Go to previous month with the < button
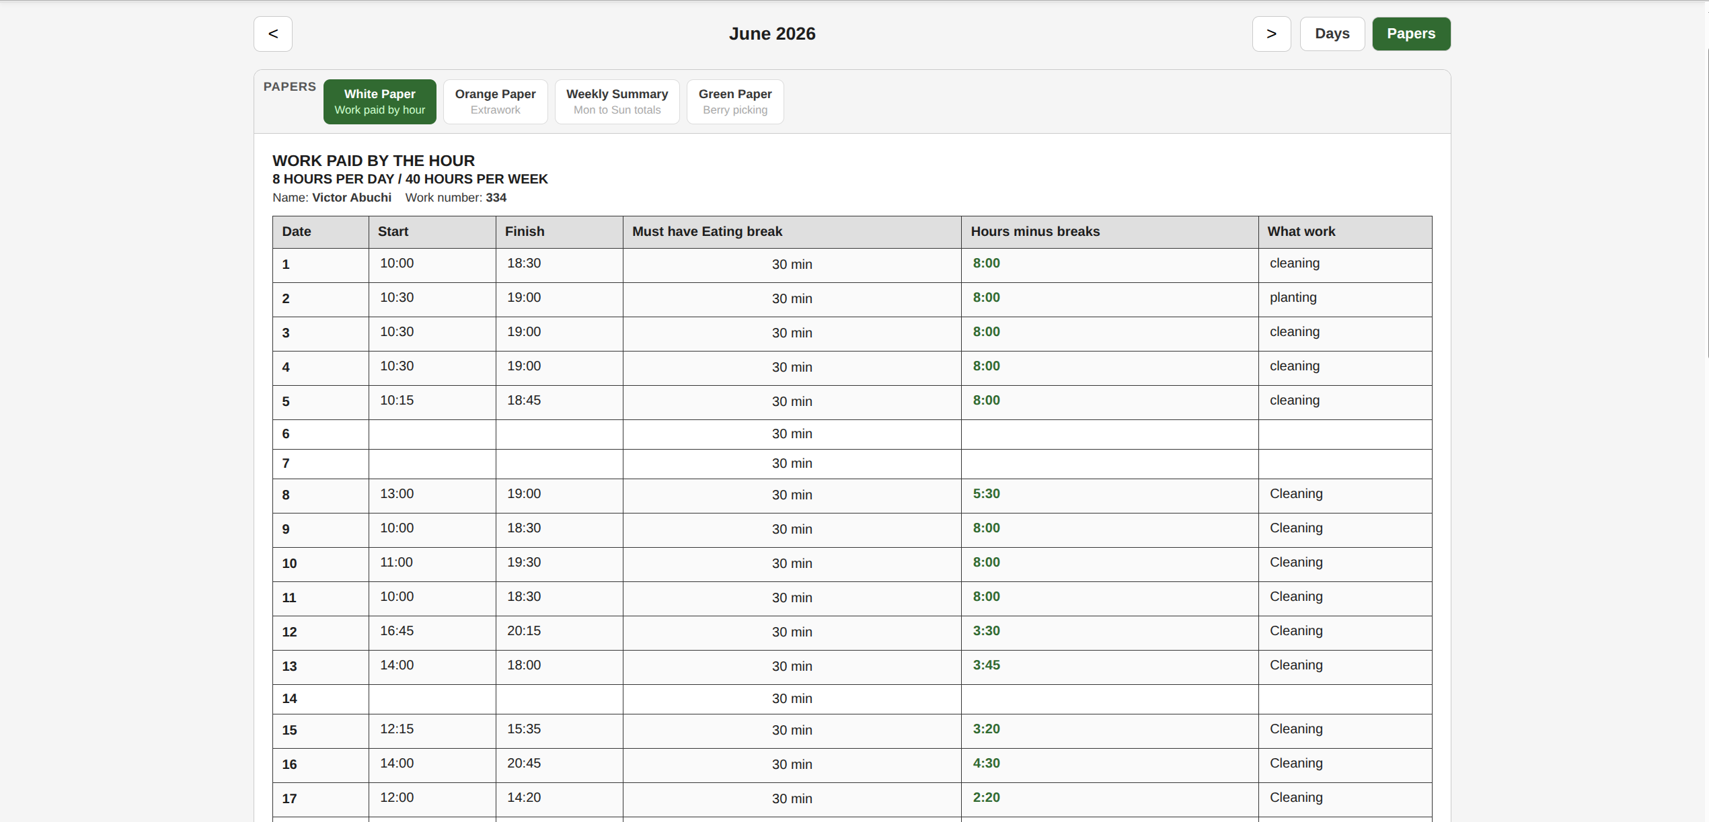Image resolution: width=1709 pixels, height=822 pixels. coord(273,34)
